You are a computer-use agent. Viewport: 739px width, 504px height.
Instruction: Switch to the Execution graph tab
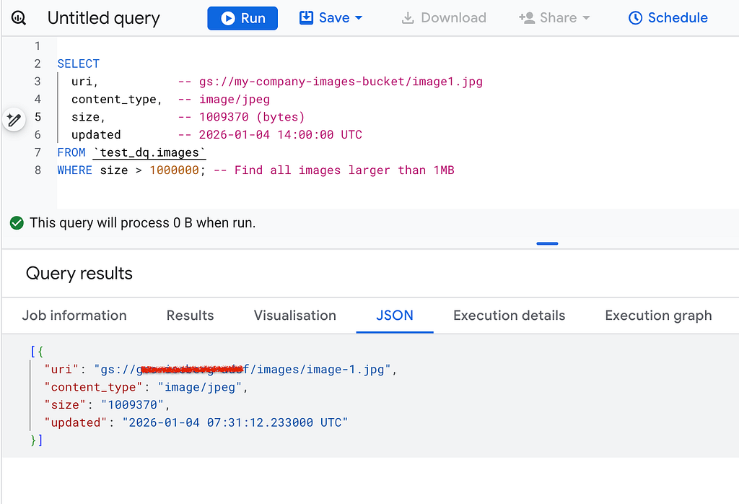pos(658,316)
